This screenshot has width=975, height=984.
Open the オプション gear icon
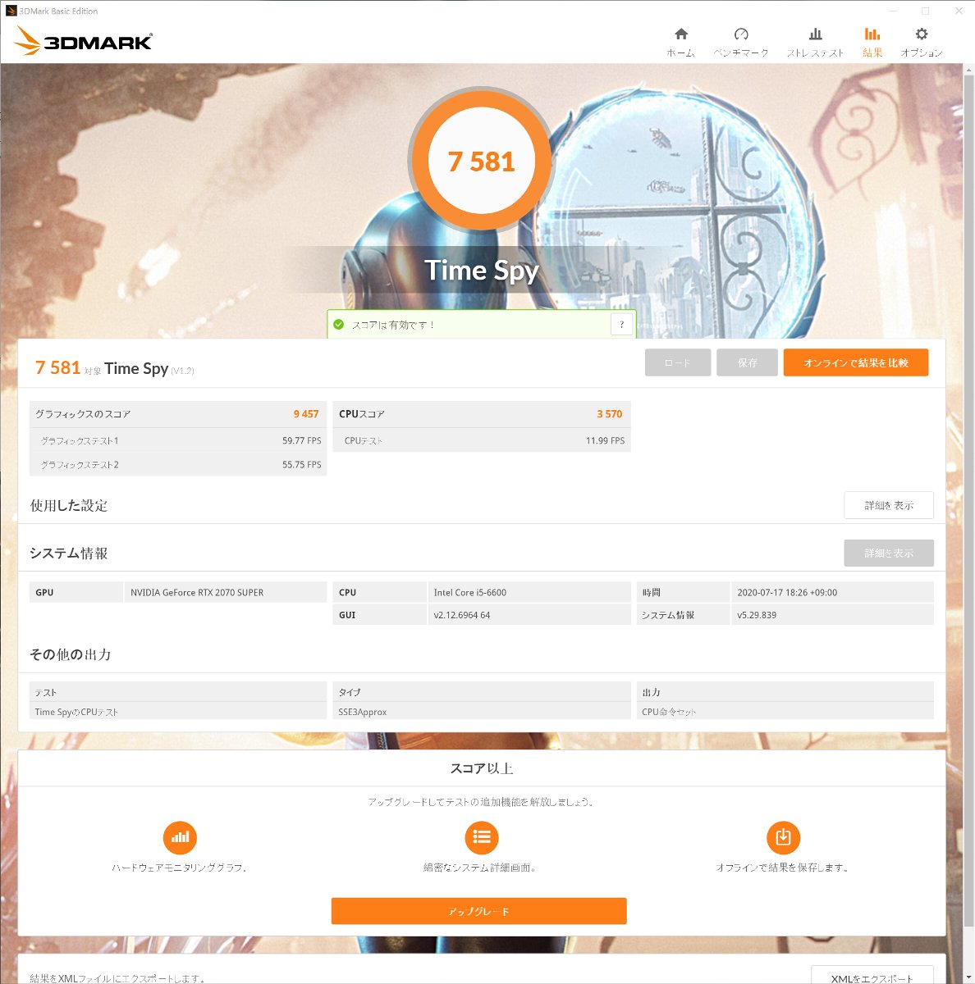coord(922,34)
